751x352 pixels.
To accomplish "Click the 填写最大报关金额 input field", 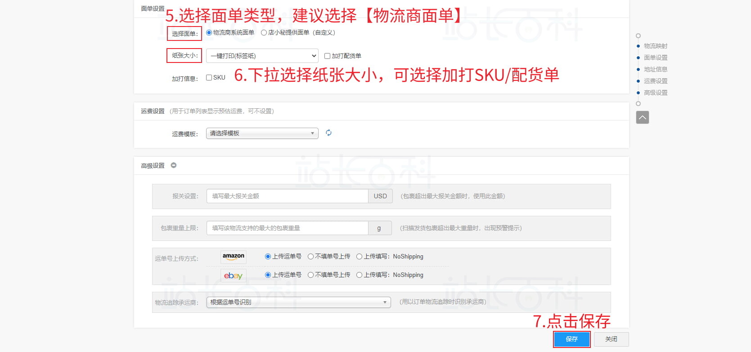I will [287, 196].
